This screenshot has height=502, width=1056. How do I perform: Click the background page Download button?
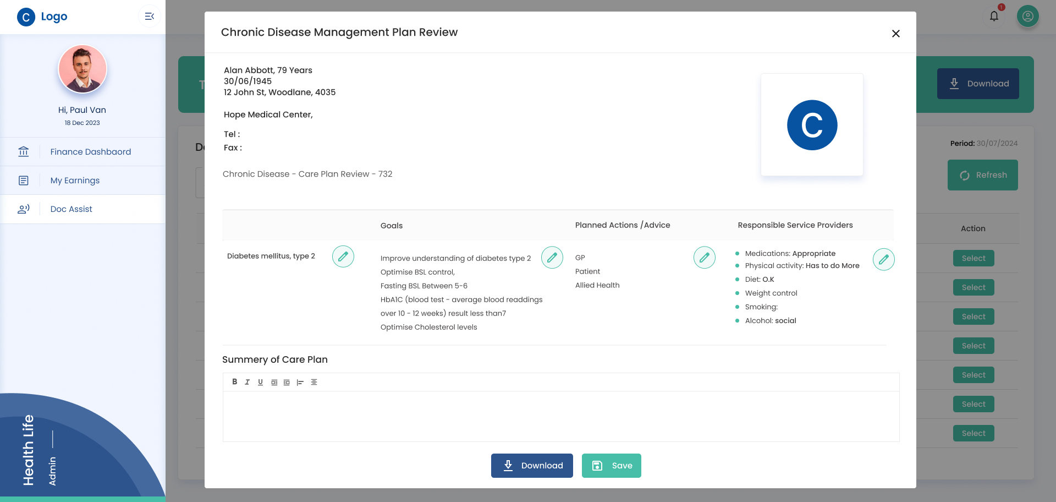(978, 84)
